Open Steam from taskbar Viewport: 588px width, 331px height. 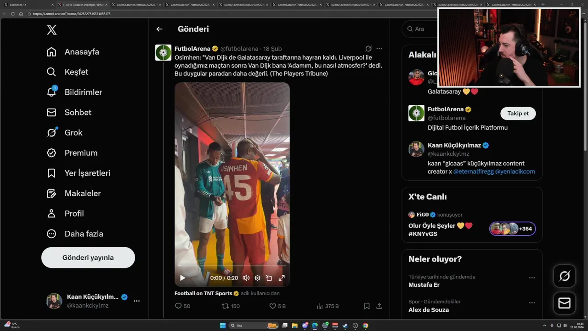pyautogui.click(x=345, y=325)
